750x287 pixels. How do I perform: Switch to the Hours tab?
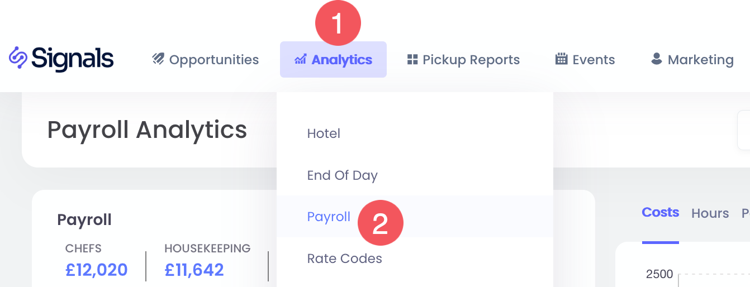coord(710,213)
